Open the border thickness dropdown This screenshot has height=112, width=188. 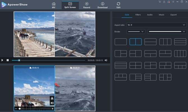[136, 31]
